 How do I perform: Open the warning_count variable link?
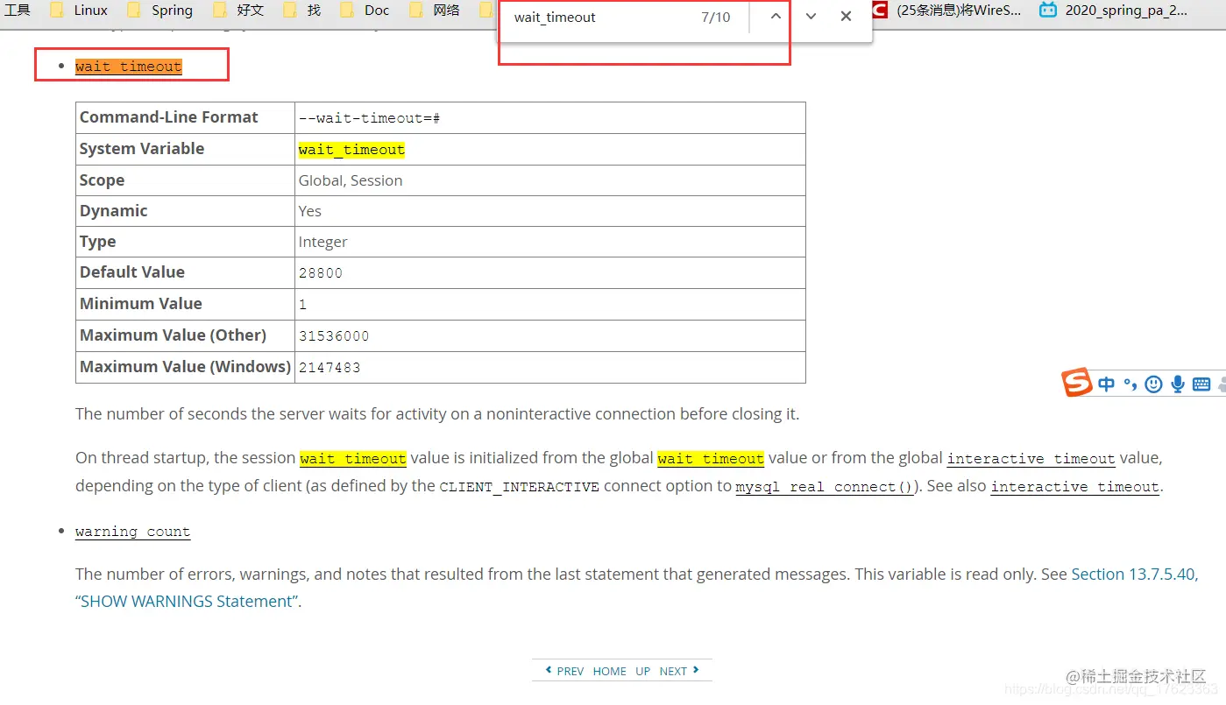tap(132, 532)
